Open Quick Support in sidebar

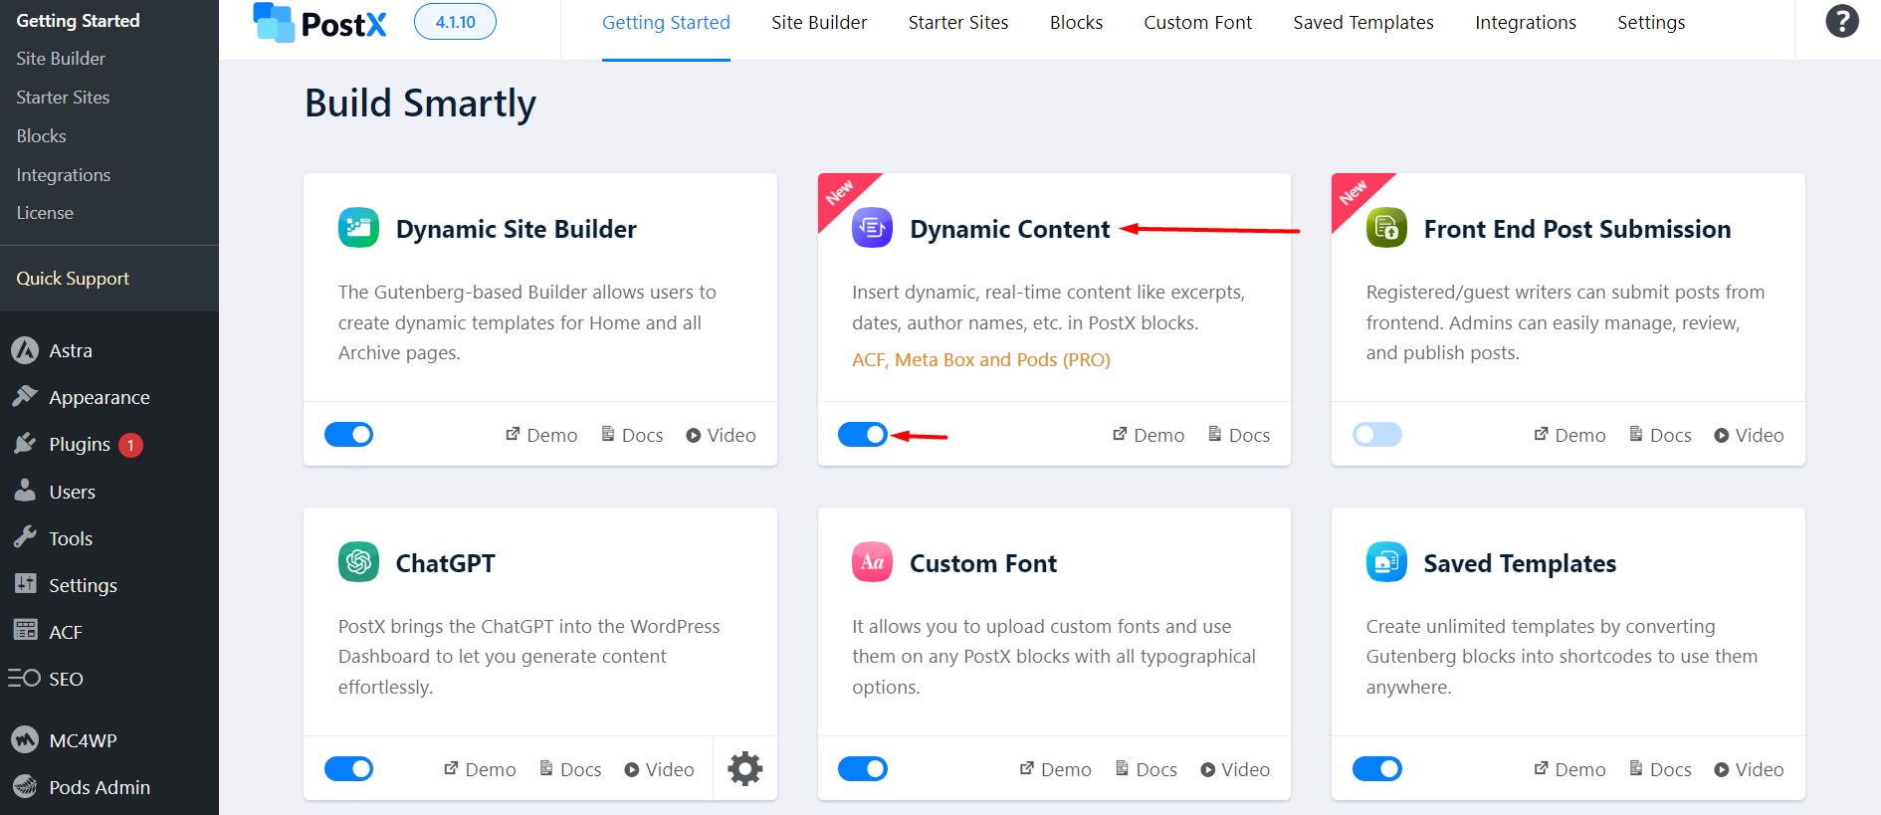73,279
